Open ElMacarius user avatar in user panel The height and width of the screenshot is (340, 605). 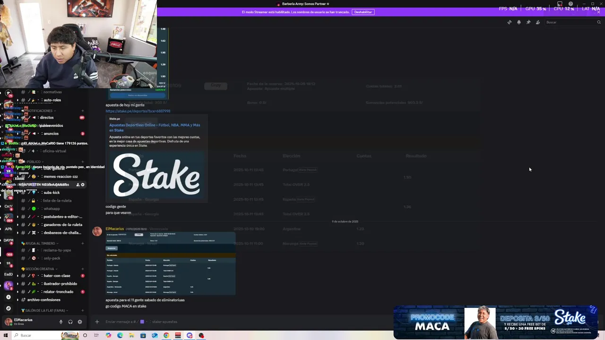click(8, 322)
